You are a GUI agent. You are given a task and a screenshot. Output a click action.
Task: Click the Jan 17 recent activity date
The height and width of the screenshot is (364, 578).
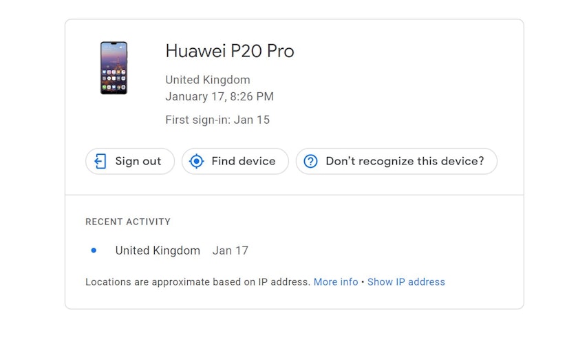point(230,250)
